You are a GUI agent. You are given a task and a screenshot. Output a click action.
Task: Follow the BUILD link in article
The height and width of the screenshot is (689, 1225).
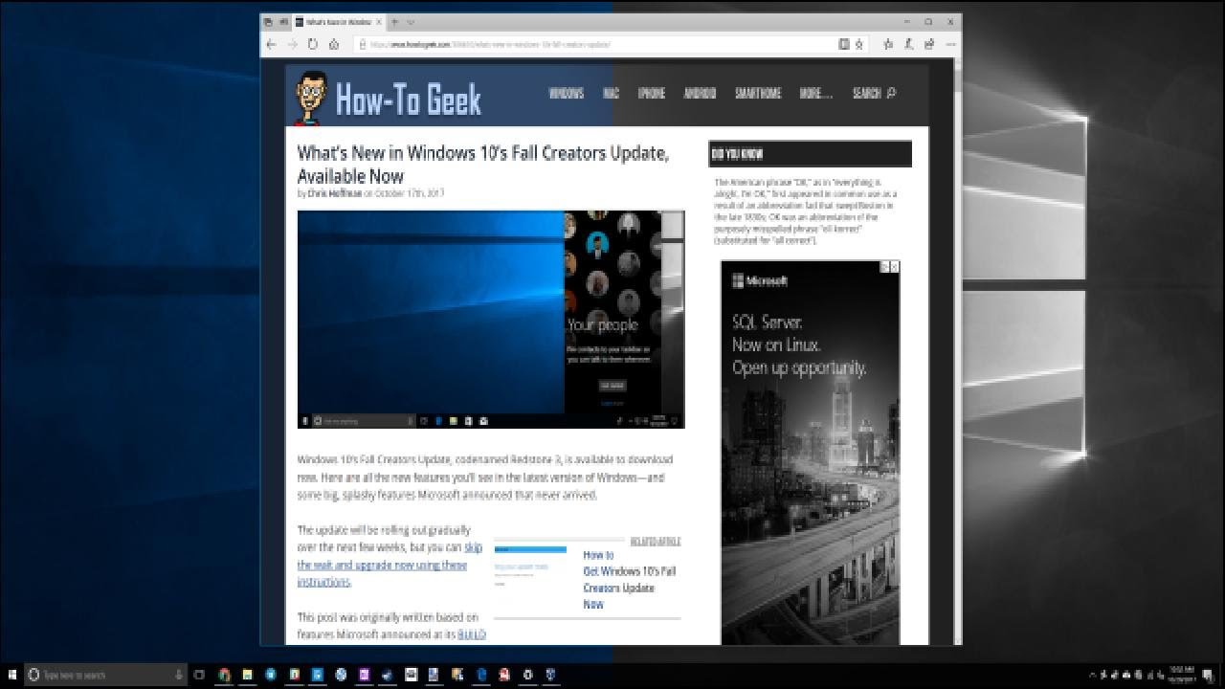tap(472, 633)
